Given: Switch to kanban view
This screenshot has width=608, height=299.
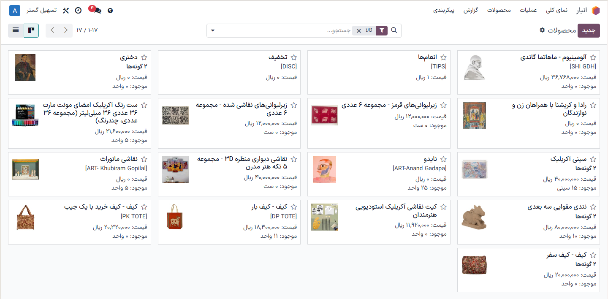Looking at the screenshot, I should pos(31,30).
